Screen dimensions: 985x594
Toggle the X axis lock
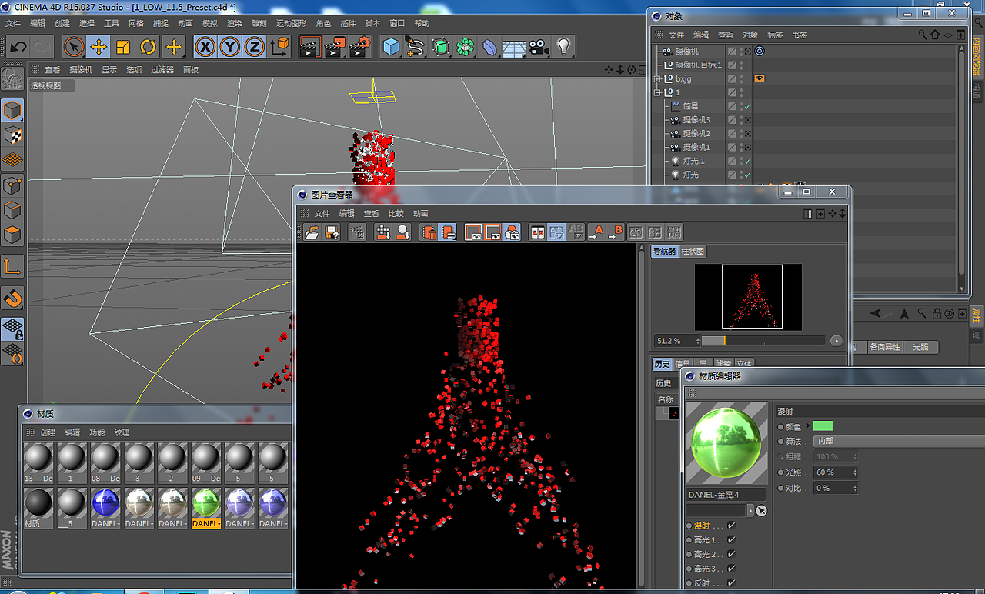pyautogui.click(x=205, y=47)
